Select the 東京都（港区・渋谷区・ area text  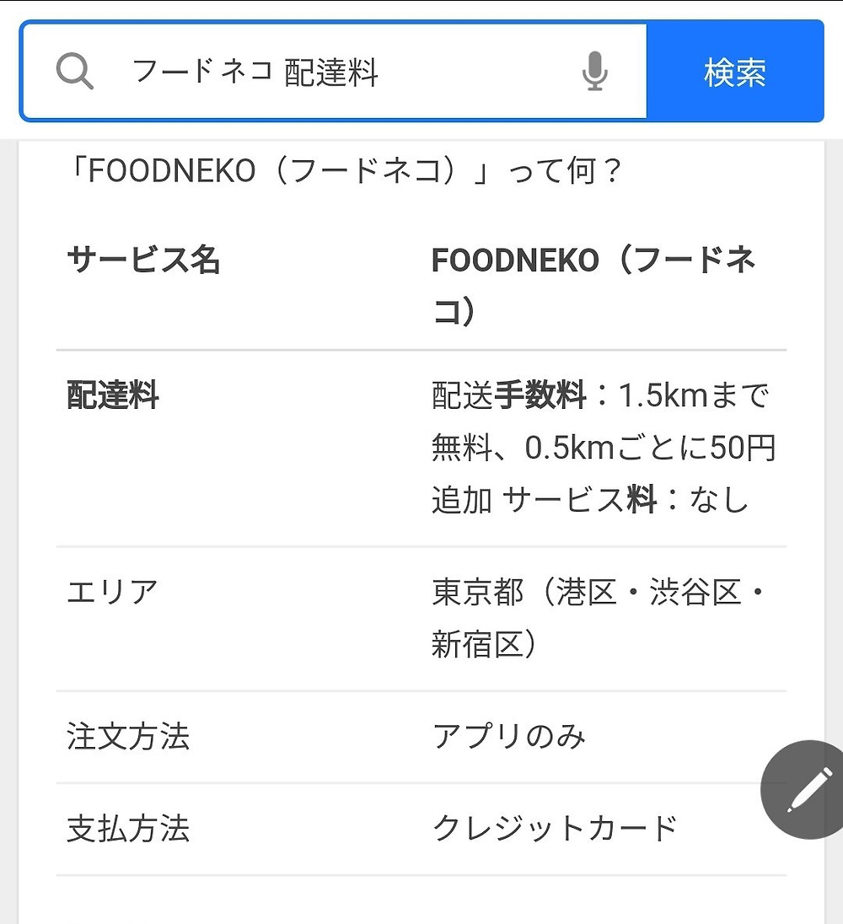click(x=599, y=593)
